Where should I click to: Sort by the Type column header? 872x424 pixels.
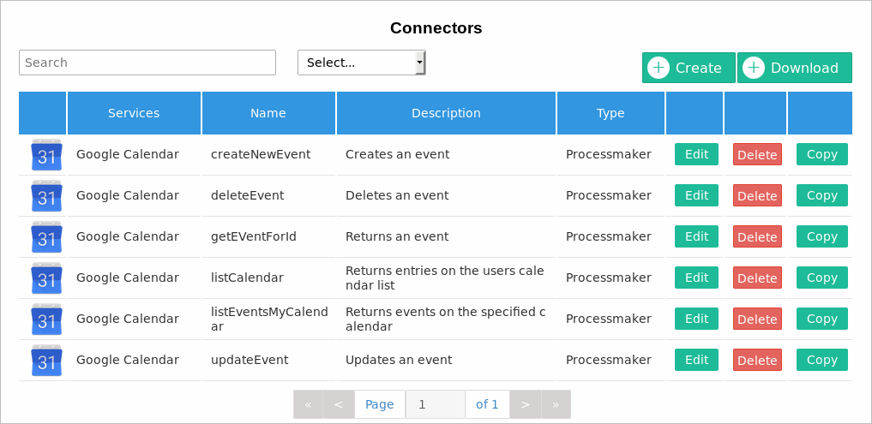[610, 113]
